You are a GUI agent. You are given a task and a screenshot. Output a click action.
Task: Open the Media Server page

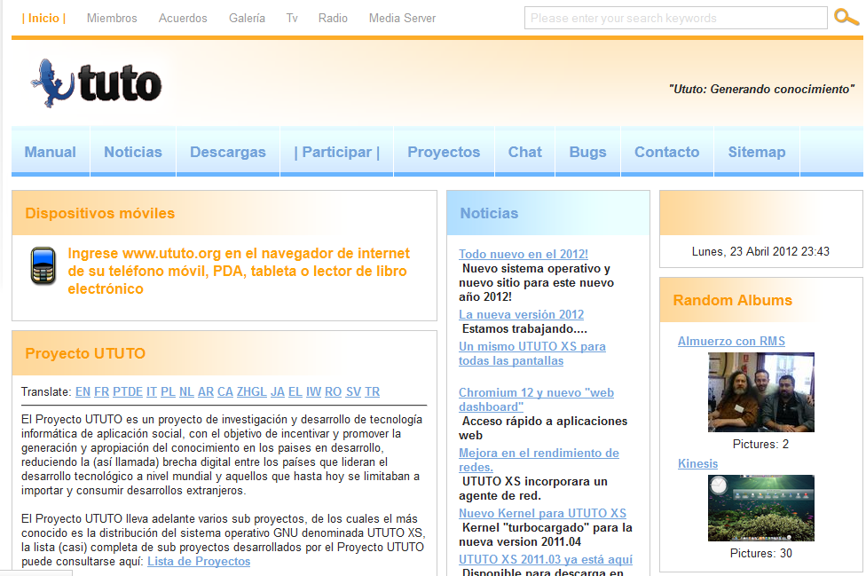click(x=401, y=17)
